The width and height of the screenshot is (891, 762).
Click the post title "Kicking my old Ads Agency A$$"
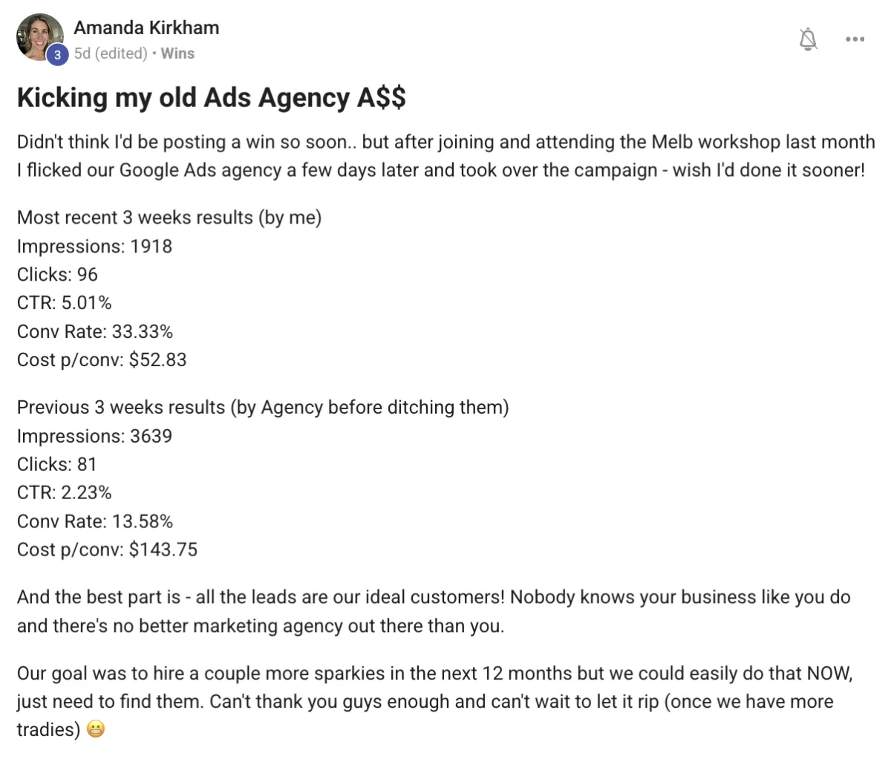(212, 98)
